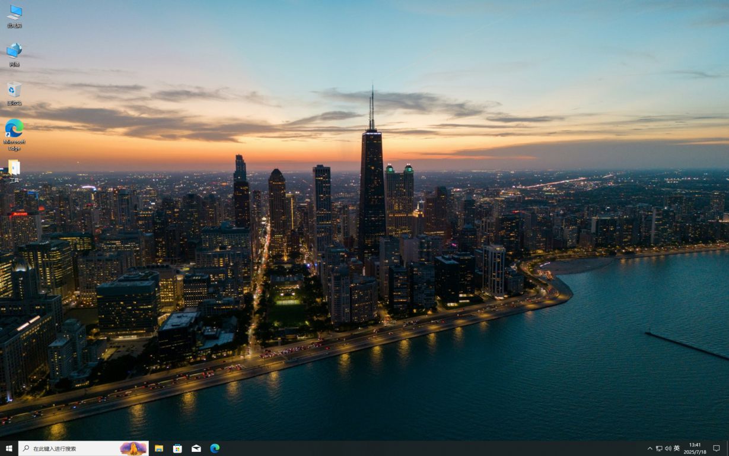Launch the Microsoft Edge desktop shortcut
The height and width of the screenshot is (456, 729).
tap(13, 131)
